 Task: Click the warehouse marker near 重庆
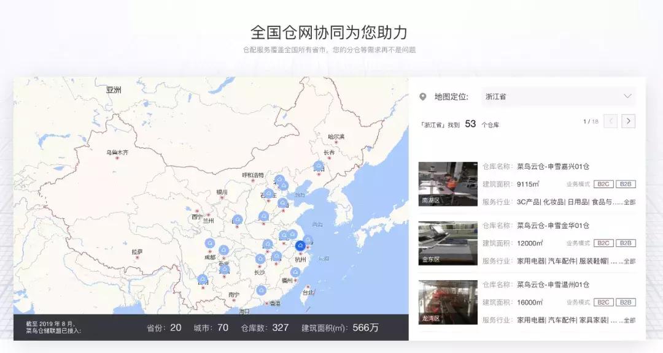(223, 270)
